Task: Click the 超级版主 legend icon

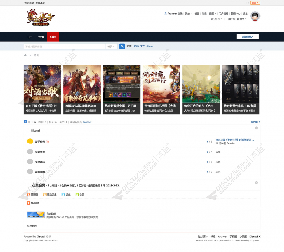Action: point(45,194)
